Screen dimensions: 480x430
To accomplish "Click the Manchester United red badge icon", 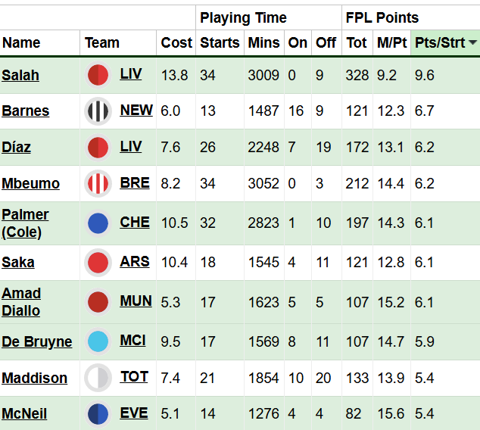I will click(98, 302).
